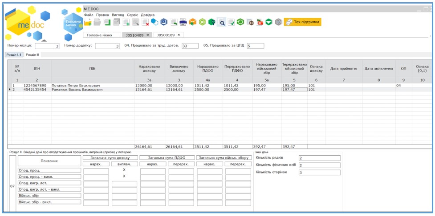Click the document with brown hexagon icon
The image size is (435, 216).
pos(250,22)
